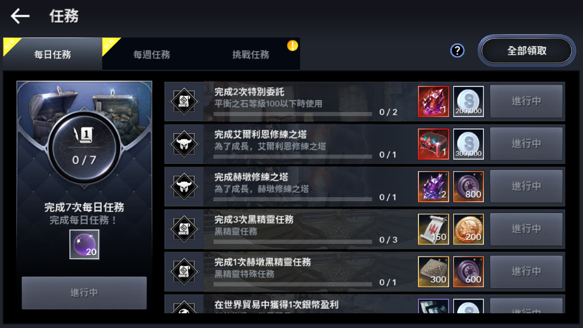Select the 完成1次赫墩黑精靈任務 quest row

click(365, 272)
